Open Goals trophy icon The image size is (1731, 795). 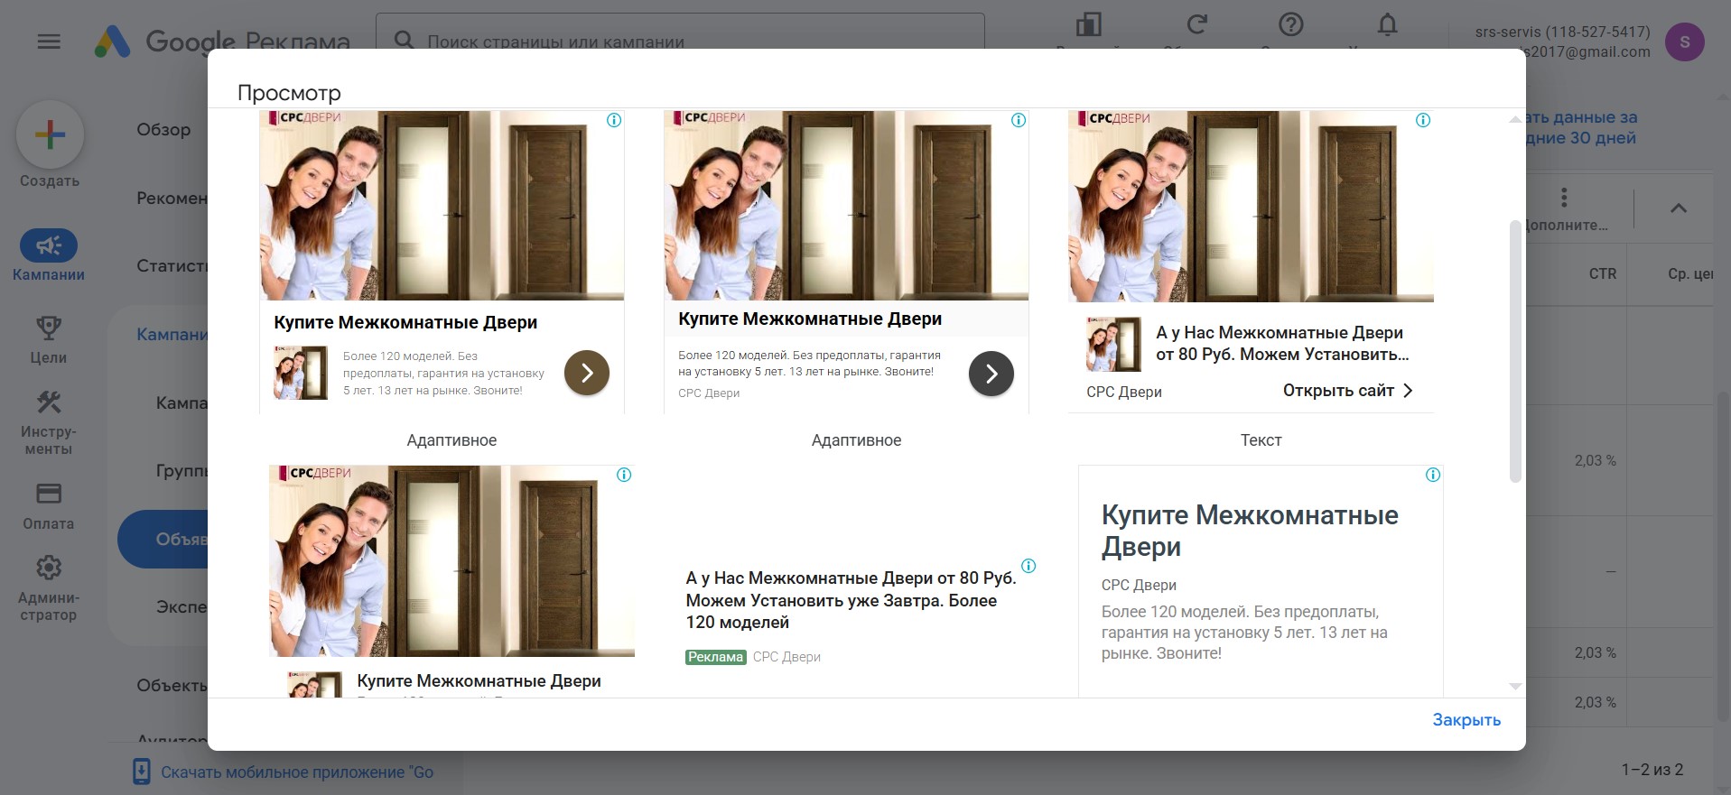(x=49, y=328)
